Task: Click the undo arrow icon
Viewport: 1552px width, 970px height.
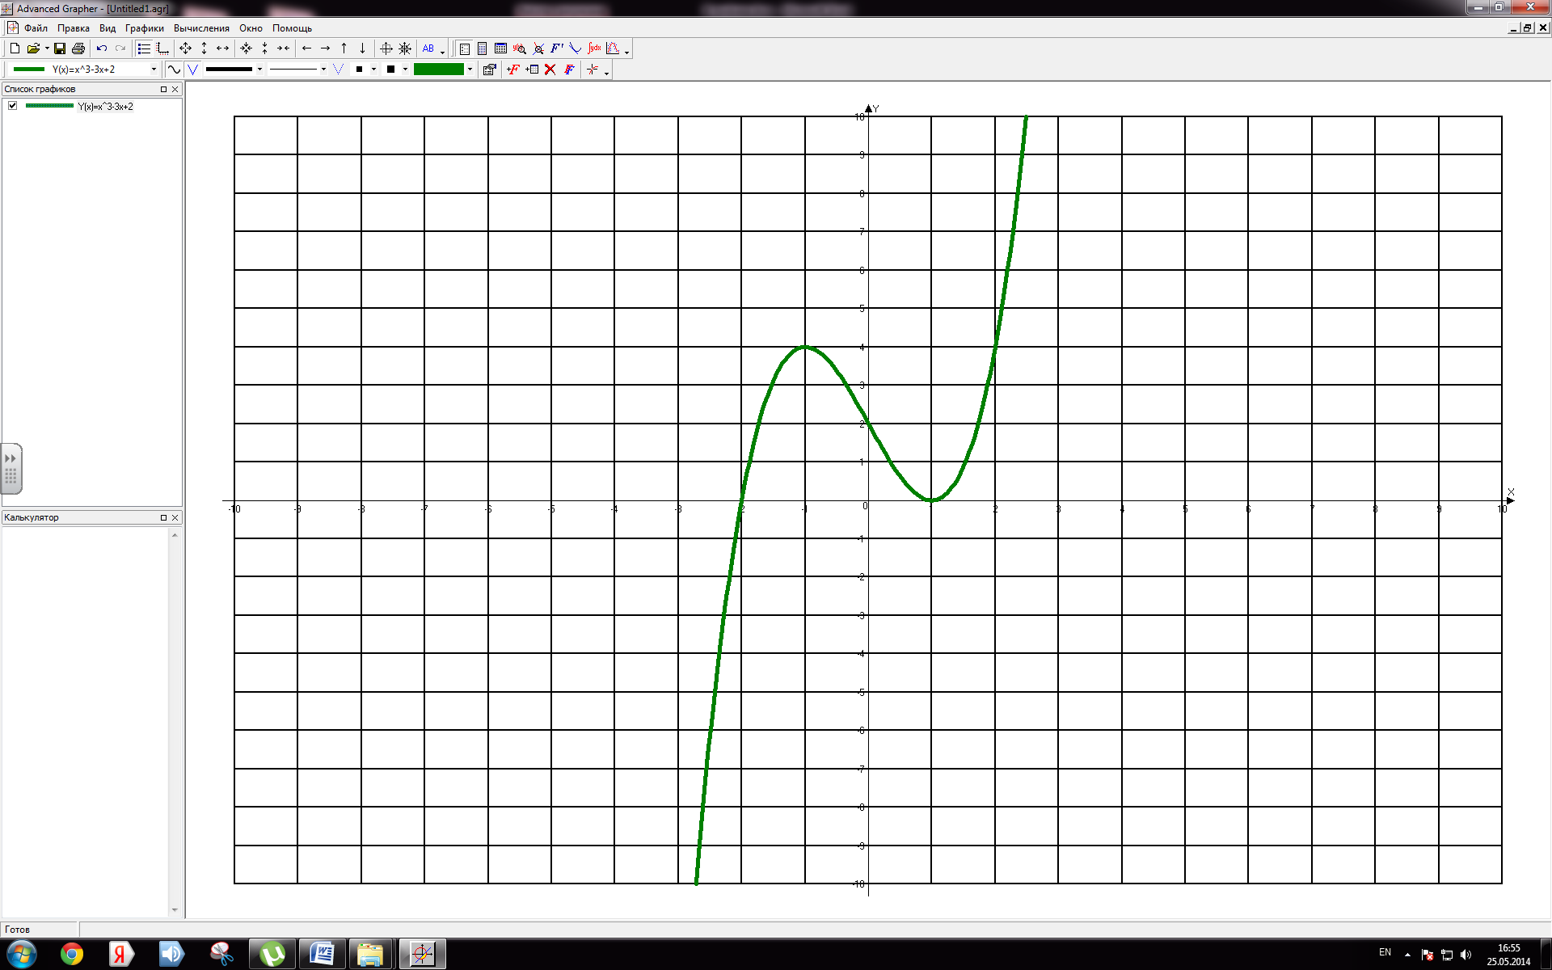Action: pyautogui.click(x=102, y=48)
